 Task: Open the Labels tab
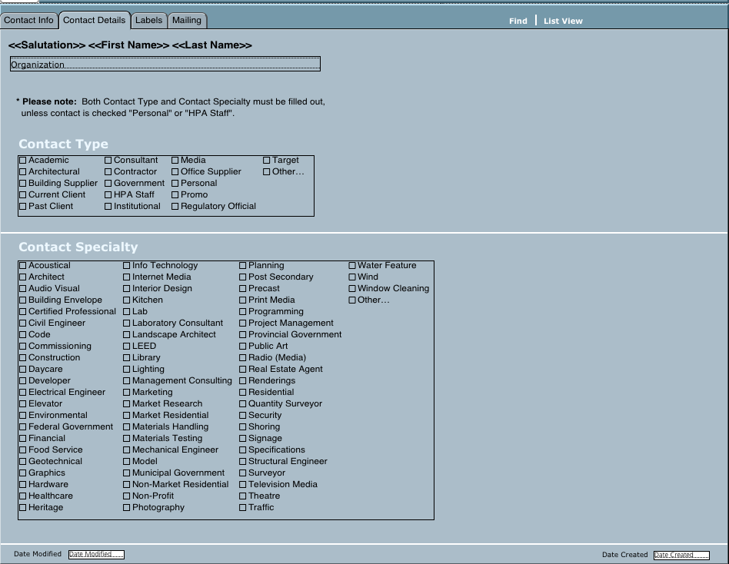pyautogui.click(x=148, y=20)
